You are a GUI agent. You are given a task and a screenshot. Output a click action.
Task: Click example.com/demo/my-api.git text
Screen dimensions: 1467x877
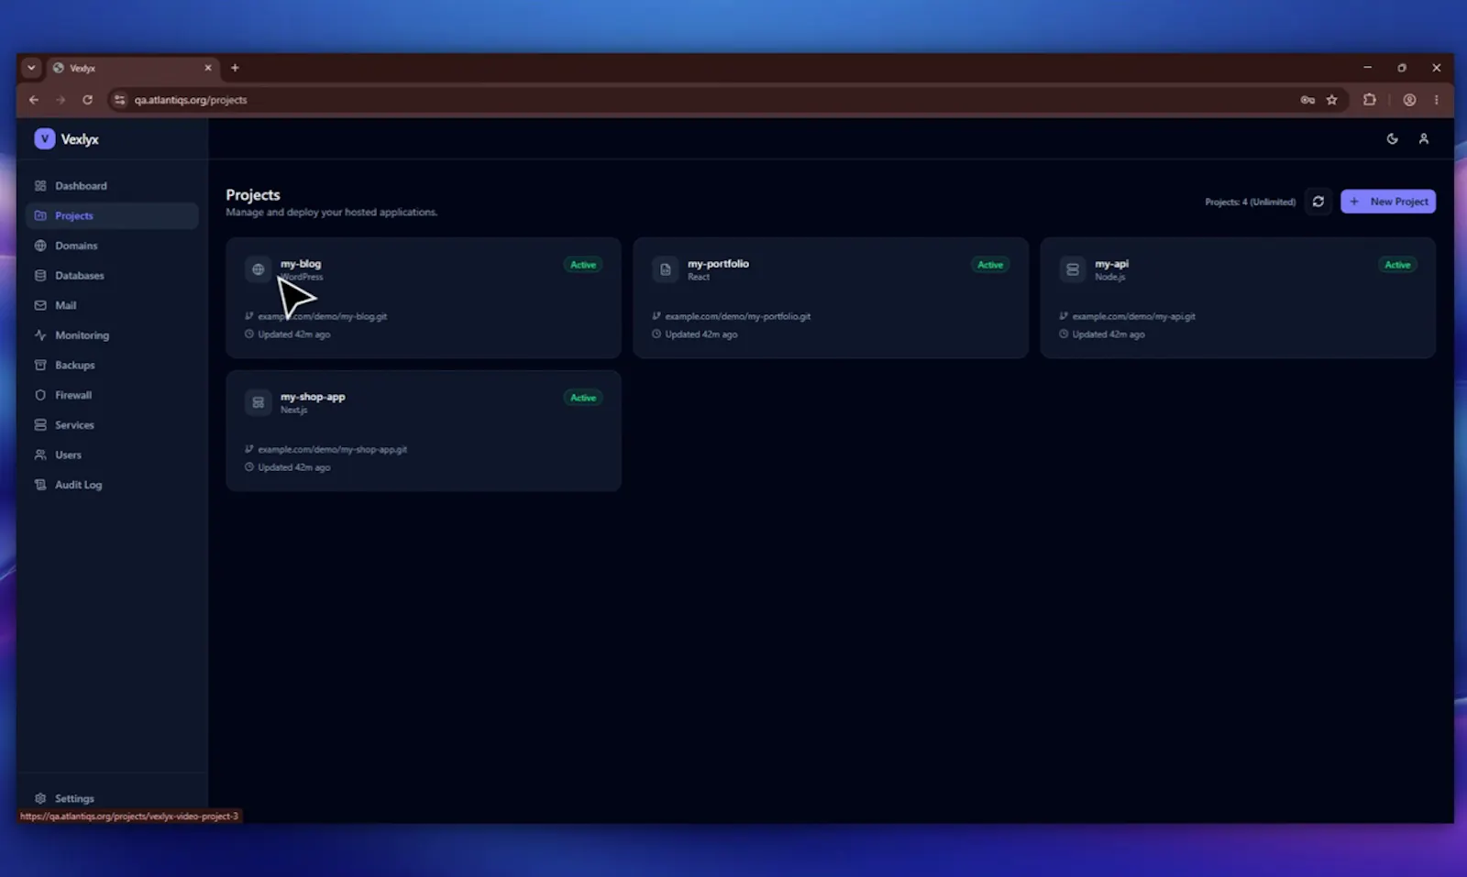1134,316
